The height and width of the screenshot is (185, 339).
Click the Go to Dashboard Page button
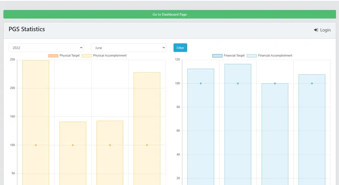(x=169, y=14)
